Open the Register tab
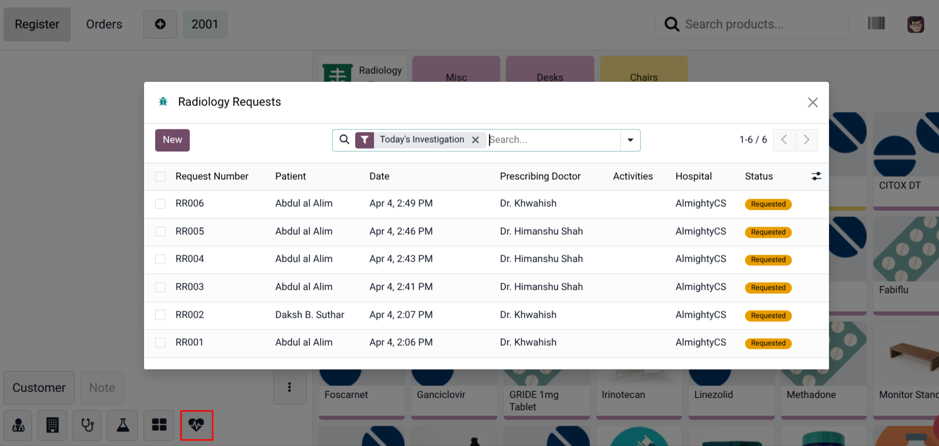This screenshot has height=446, width=939. (37, 24)
